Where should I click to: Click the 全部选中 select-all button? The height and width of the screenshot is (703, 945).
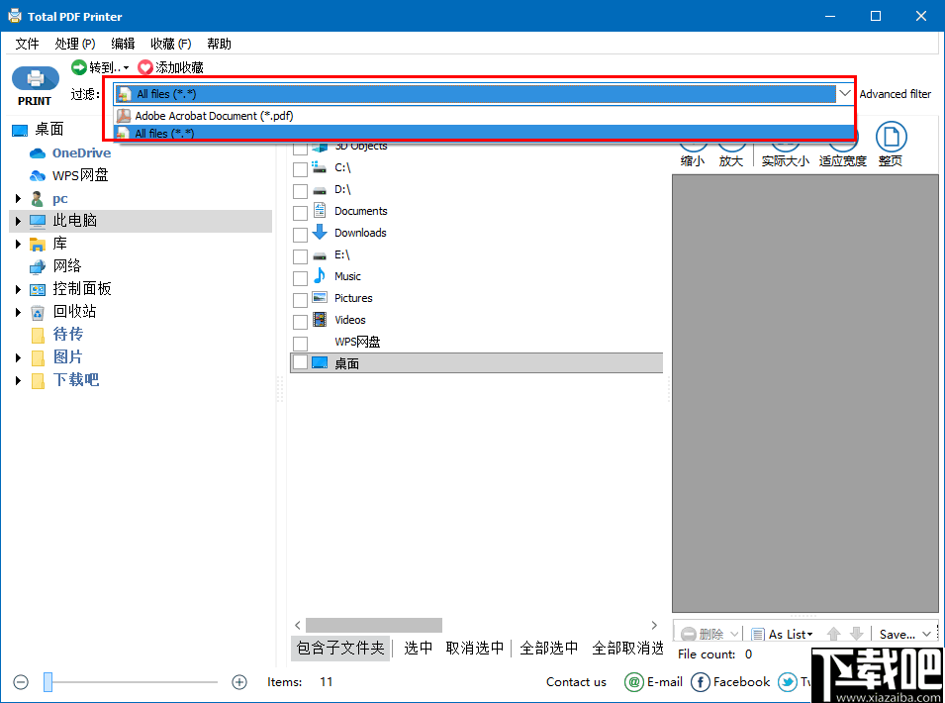click(x=548, y=648)
